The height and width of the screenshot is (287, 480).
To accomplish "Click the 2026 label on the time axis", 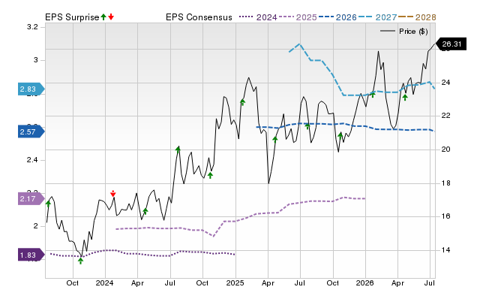I will [365, 282].
